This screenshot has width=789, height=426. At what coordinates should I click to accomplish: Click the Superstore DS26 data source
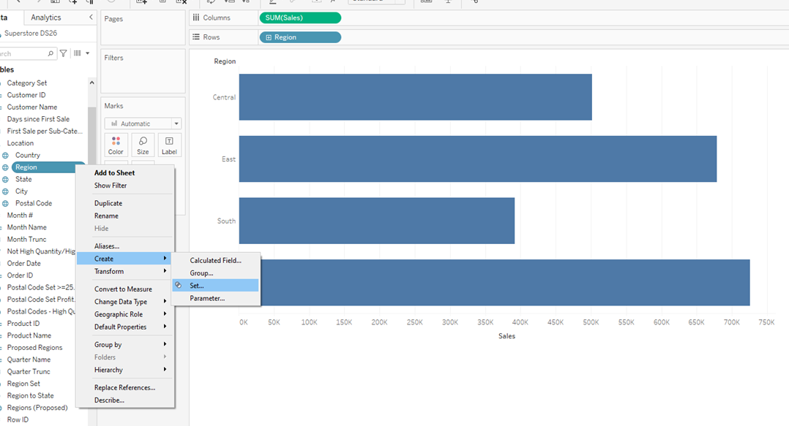coord(31,33)
